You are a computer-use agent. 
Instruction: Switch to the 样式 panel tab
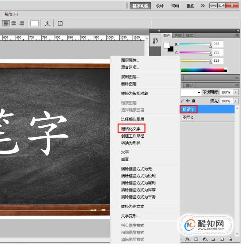[189, 36]
